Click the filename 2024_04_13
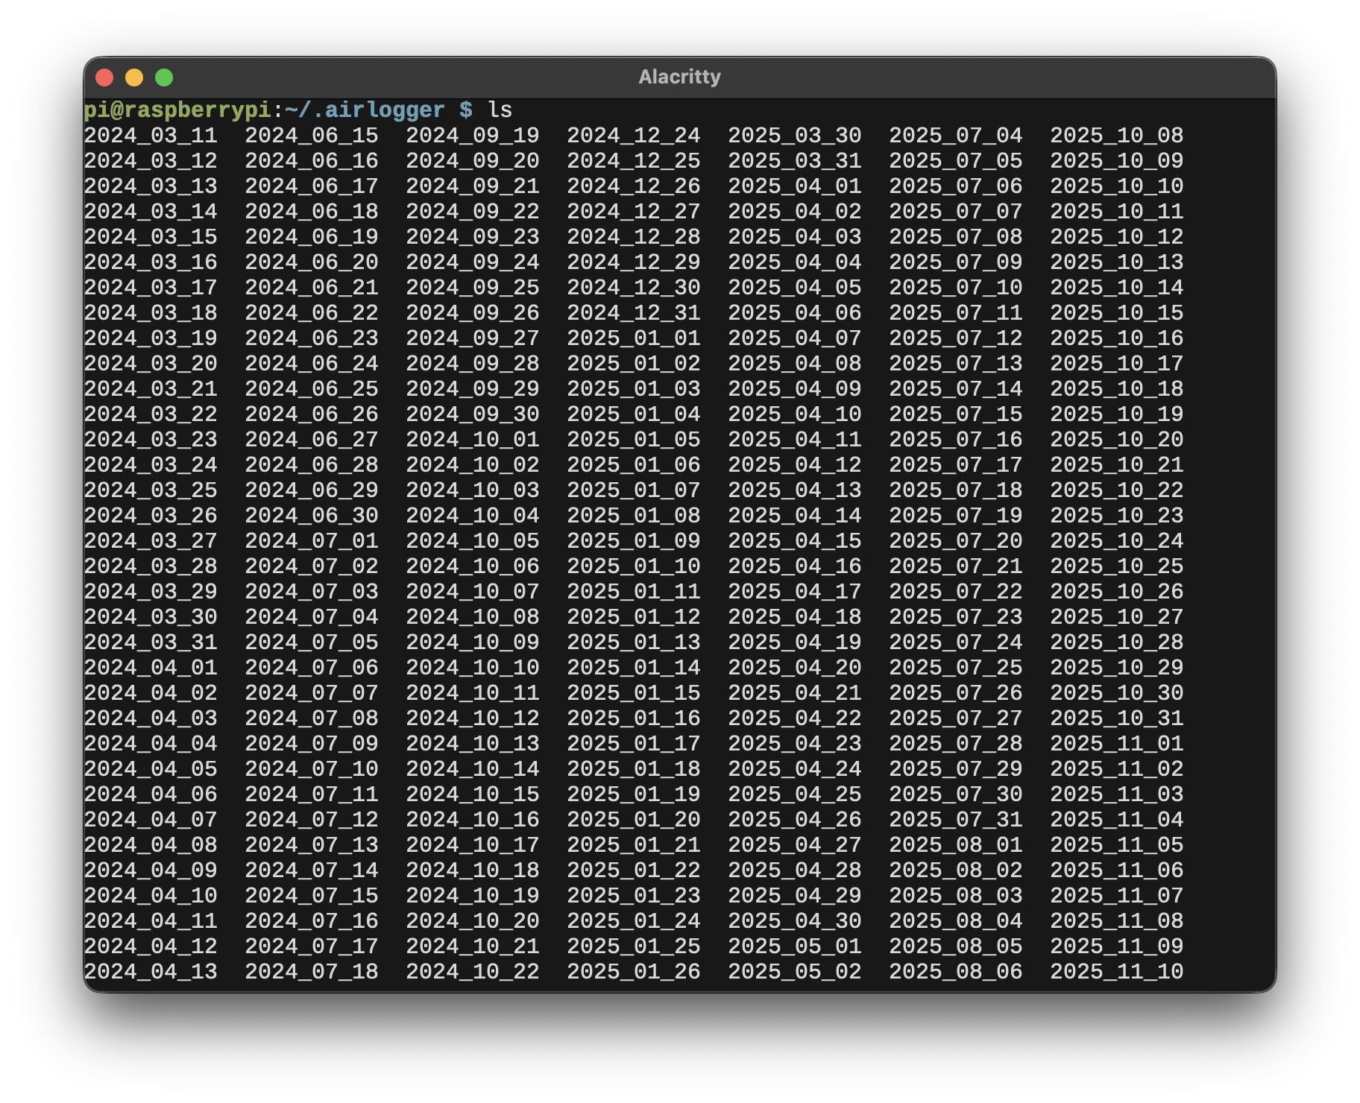The width and height of the screenshot is (1360, 1103). coord(151,971)
